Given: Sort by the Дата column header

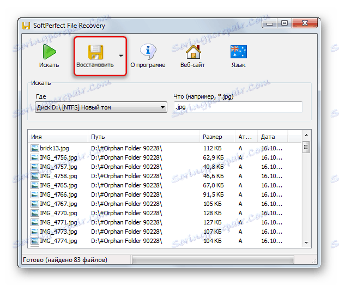Looking at the screenshot, I should click(x=273, y=137).
